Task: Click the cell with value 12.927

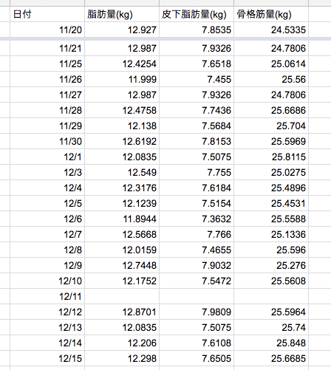Action: tap(122, 30)
